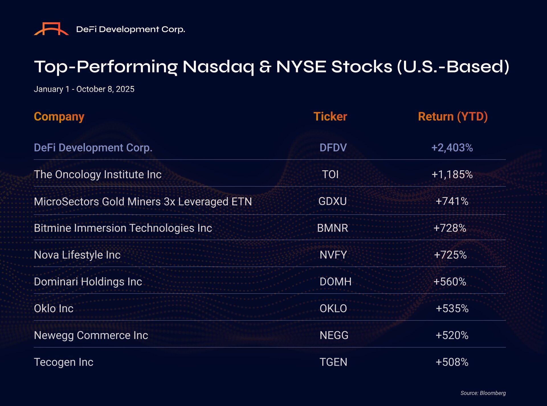Click the Source: Bloomberg attribution
The height and width of the screenshot is (406, 547).
click(x=483, y=393)
